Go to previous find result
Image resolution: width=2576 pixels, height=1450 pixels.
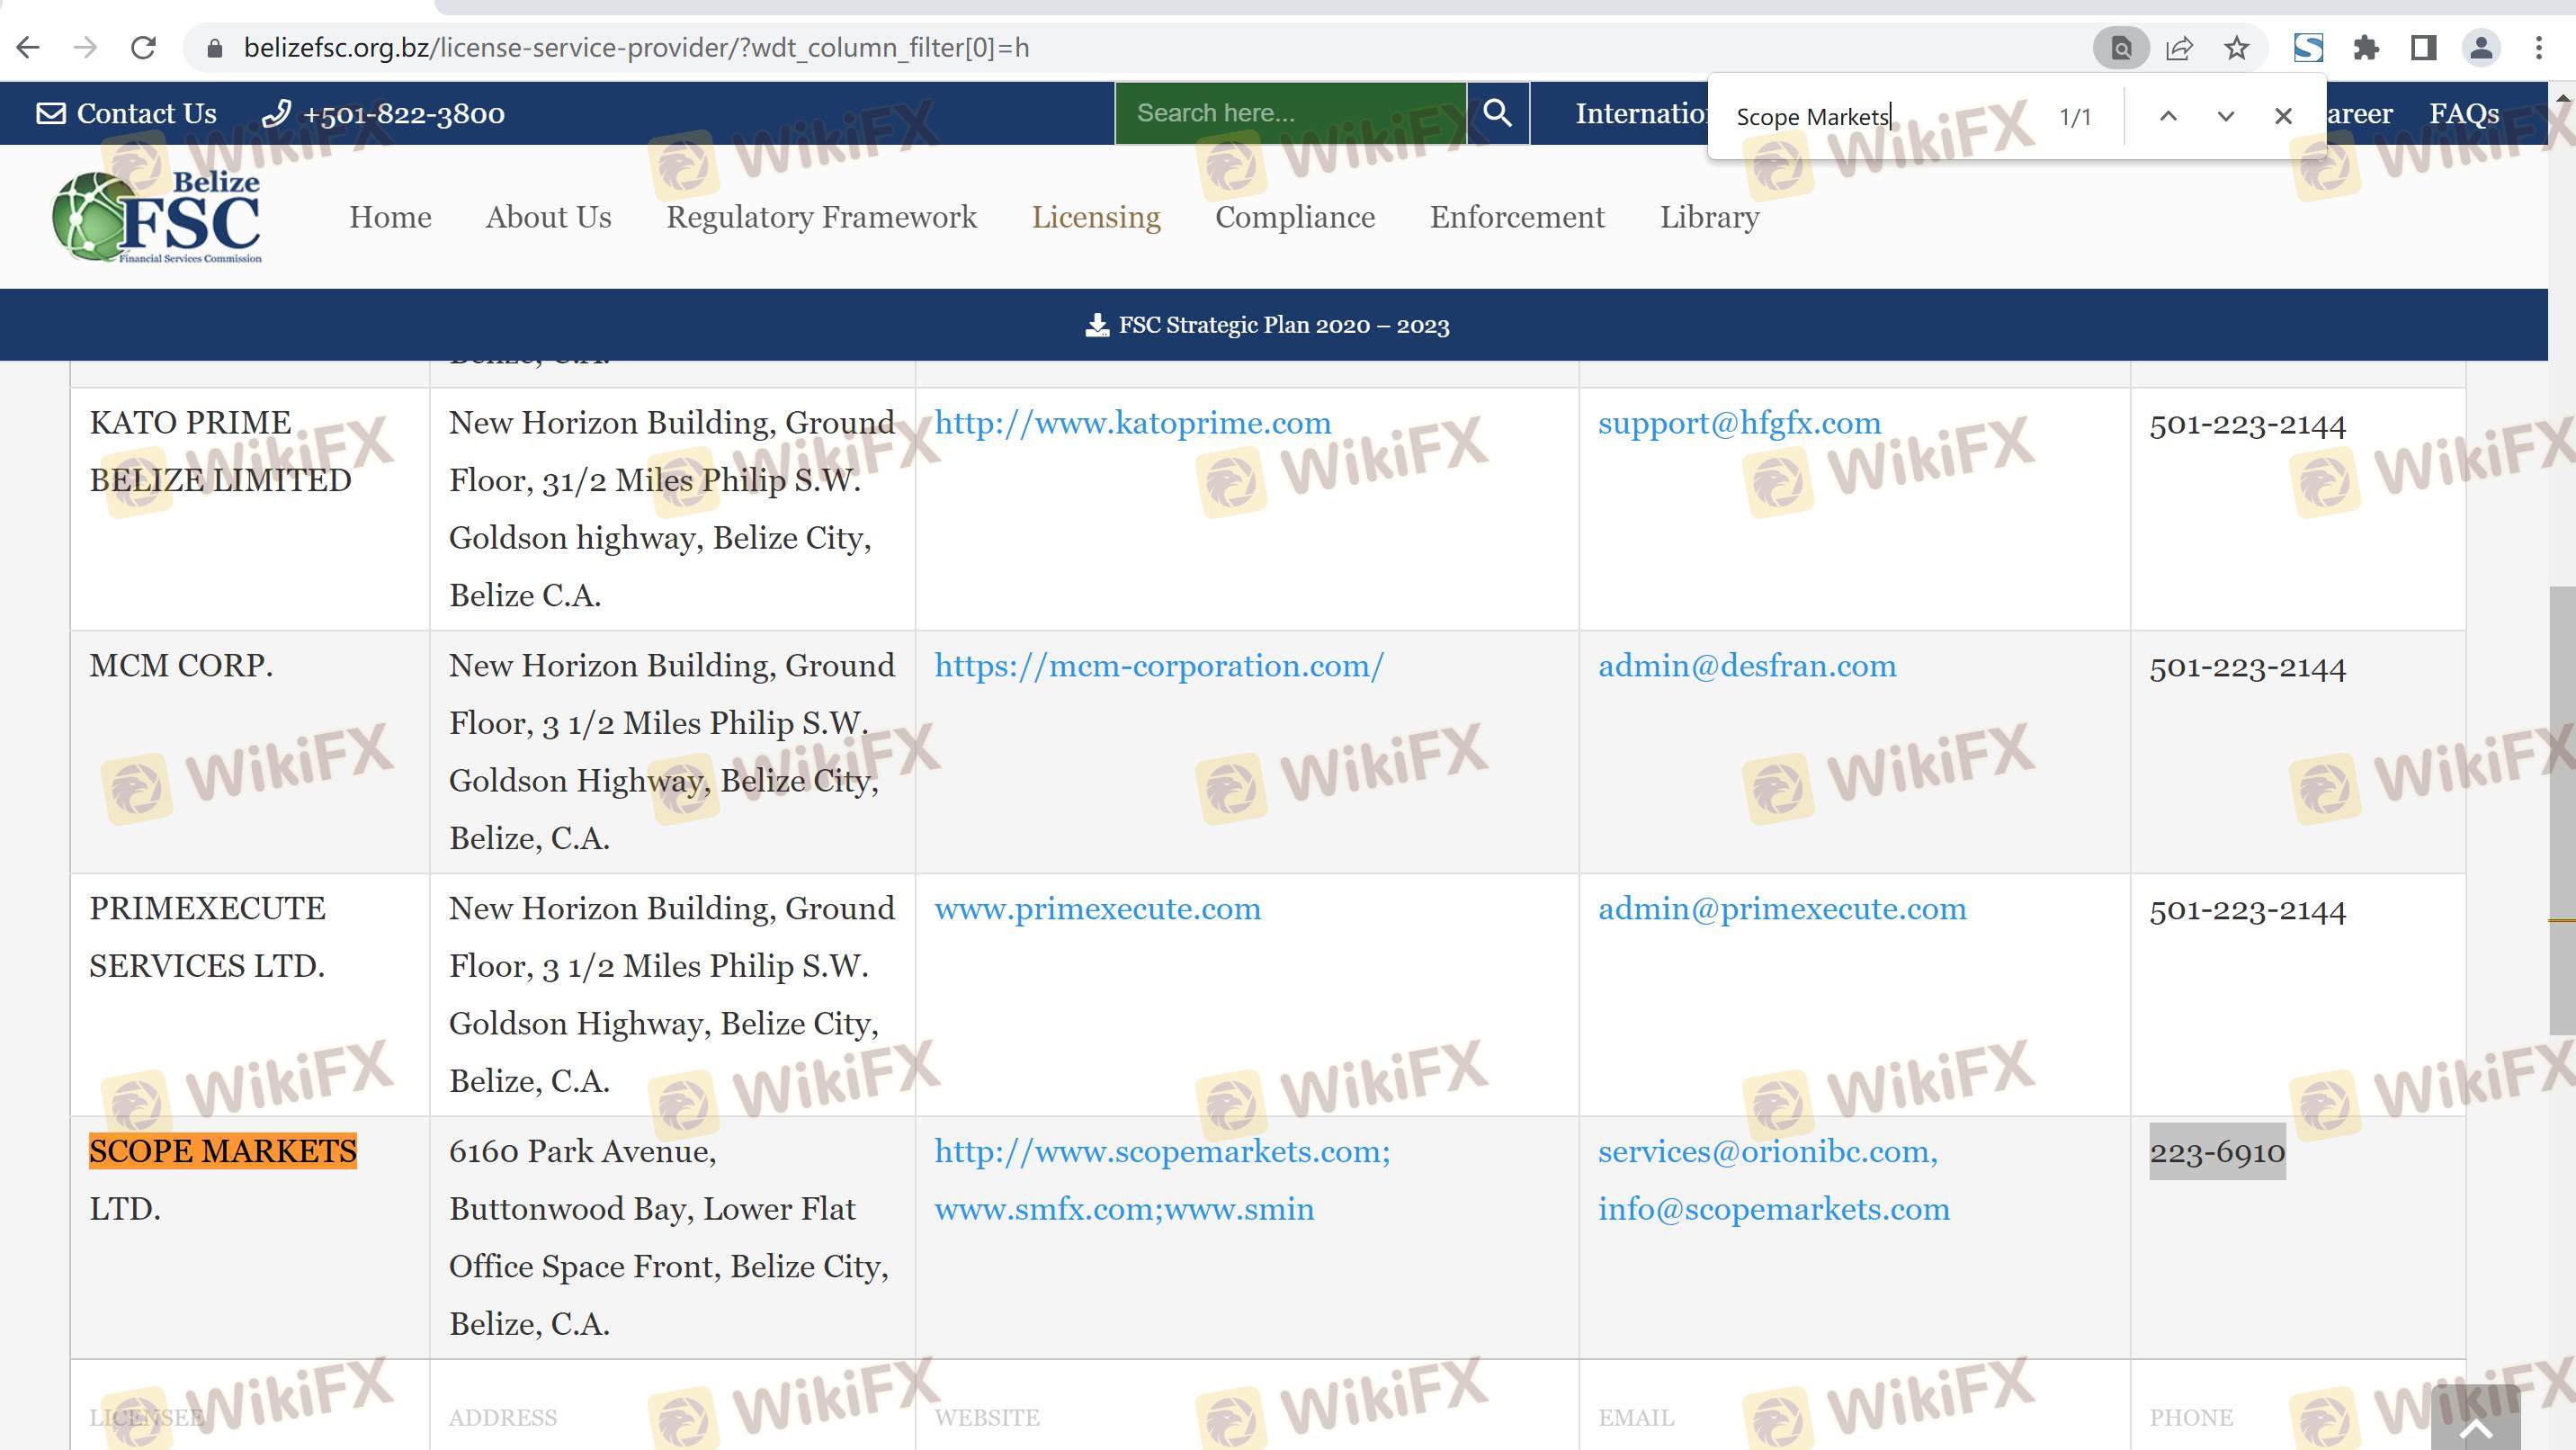(2168, 116)
